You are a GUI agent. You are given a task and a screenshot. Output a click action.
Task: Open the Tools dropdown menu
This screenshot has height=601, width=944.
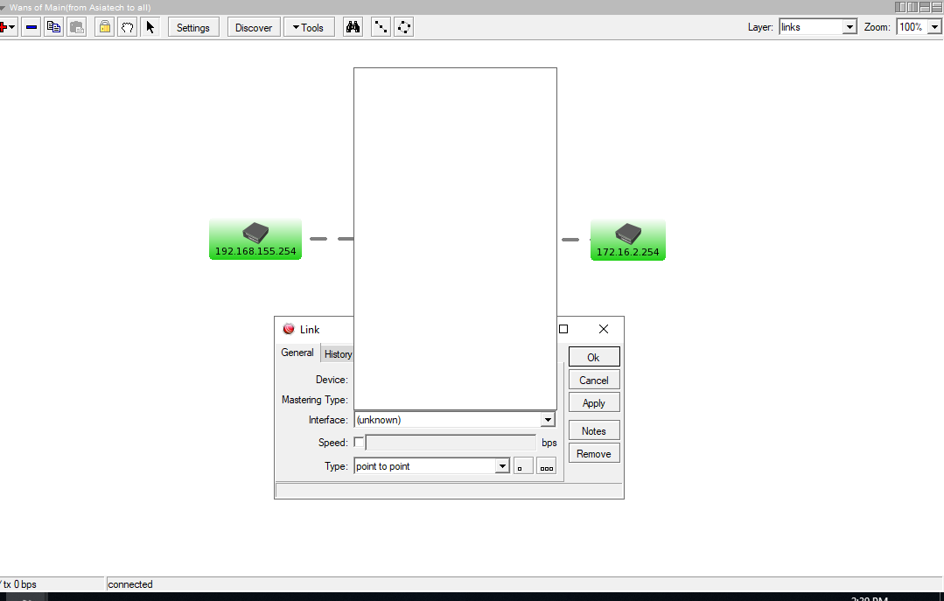click(309, 27)
